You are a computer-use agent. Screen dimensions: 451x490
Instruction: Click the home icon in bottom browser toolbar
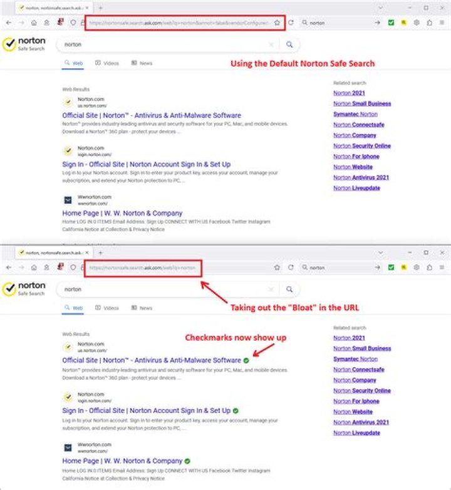(34, 268)
